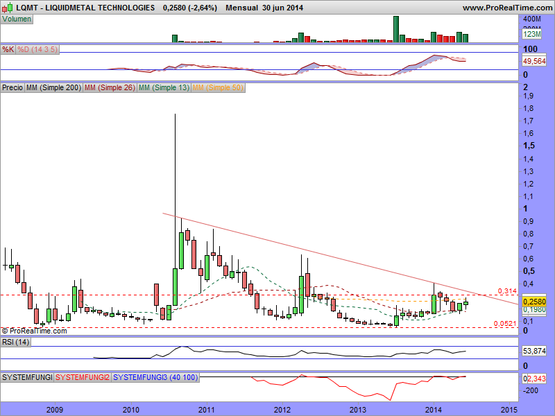
Task: Click the SYSTEMFUNGI value 2,343
Action: [x=536, y=379]
